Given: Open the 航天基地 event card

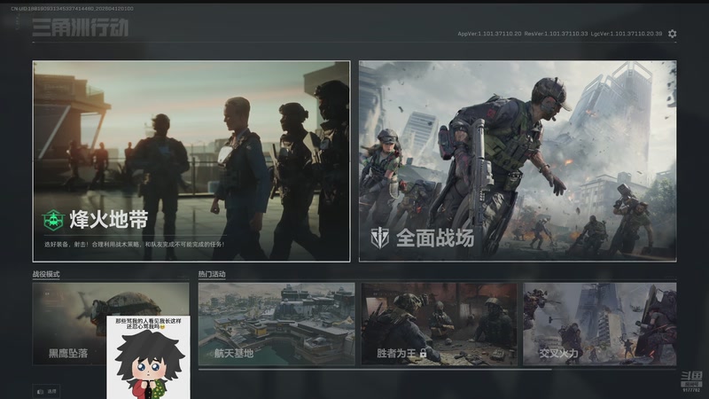Looking at the screenshot, I should pyautogui.click(x=277, y=324).
